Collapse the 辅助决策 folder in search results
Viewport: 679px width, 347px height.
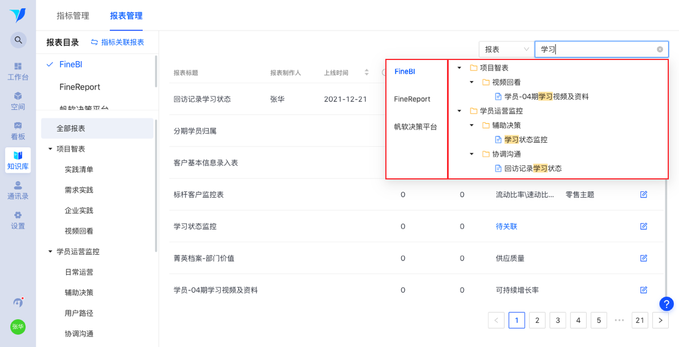[x=471, y=125]
